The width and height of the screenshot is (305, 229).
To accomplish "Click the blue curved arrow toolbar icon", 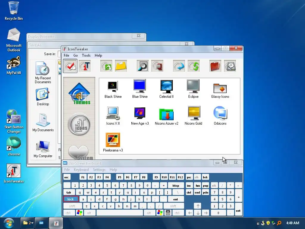I will [x=179, y=66].
